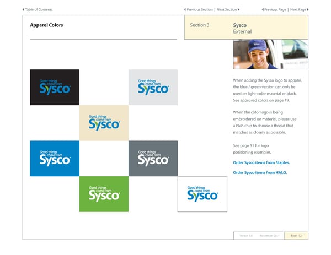Click the Apparel Colors page title

pyautogui.click(x=46, y=25)
